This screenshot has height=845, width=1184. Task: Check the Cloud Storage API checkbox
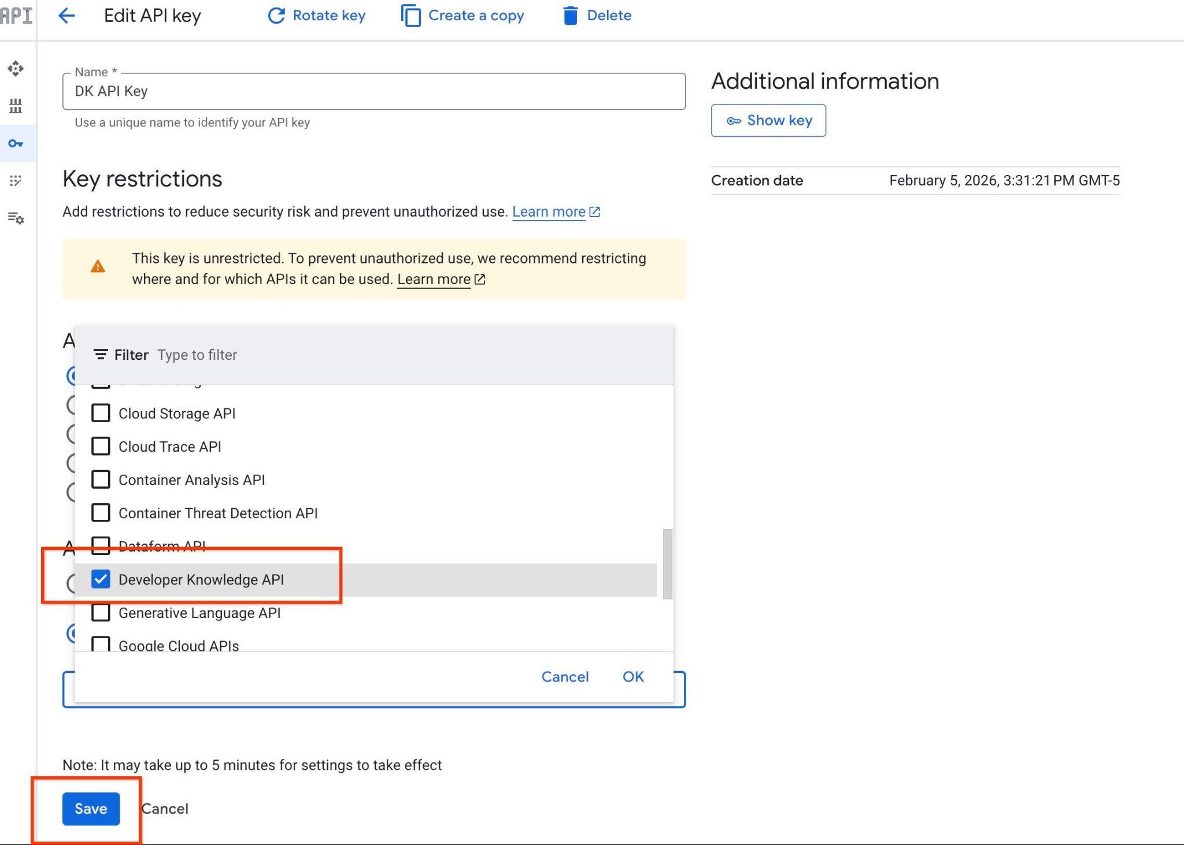101,413
